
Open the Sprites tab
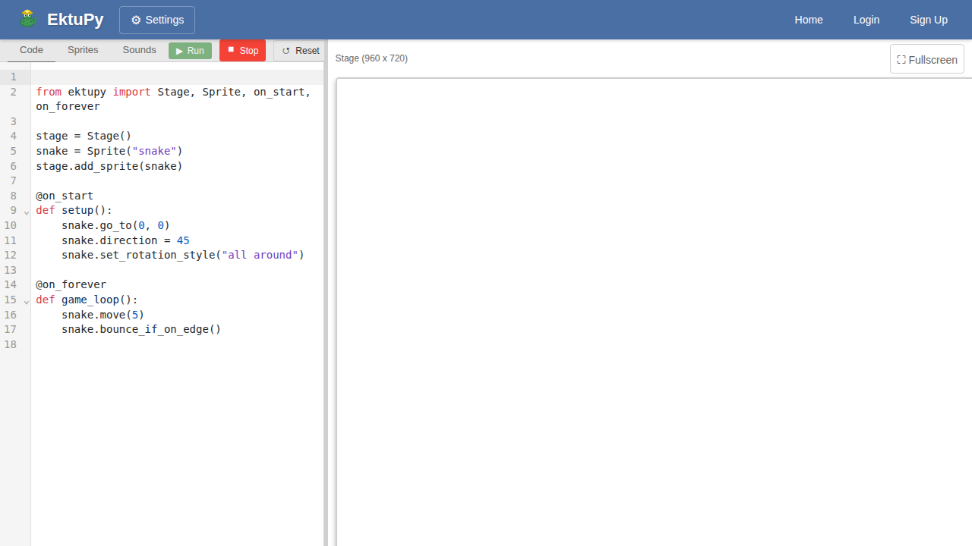point(83,50)
